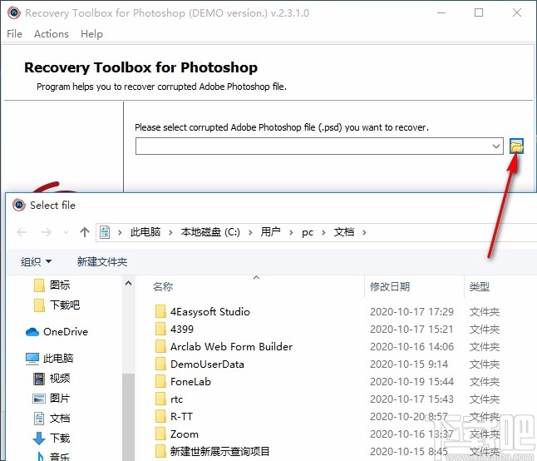The image size is (537, 461).
Task: Go up one folder level with up arrow
Action: click(85, 232)
